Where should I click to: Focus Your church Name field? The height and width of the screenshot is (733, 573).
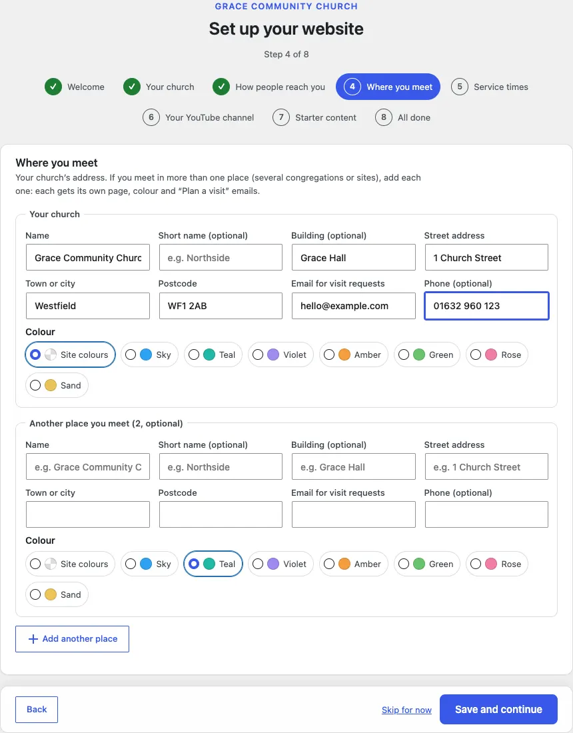[88, 257]
